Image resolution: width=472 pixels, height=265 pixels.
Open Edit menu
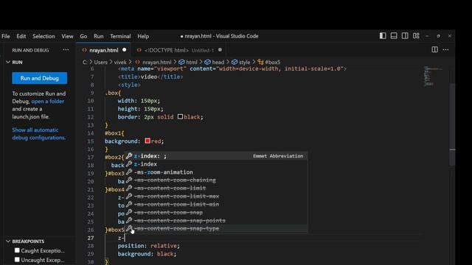pos(21,36)
